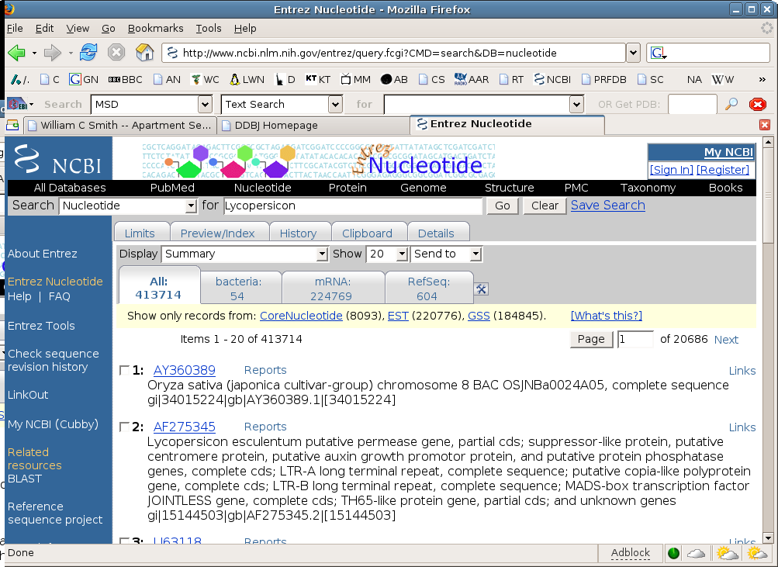The width and height of the screenshot is (778, 567).
Task: Open the PRFDB bookmark
Action: [603, 79]
